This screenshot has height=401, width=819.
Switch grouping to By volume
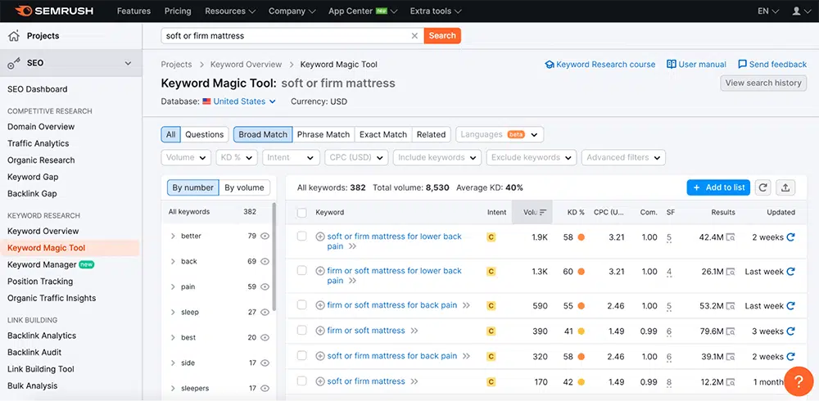tap(244, 188)
